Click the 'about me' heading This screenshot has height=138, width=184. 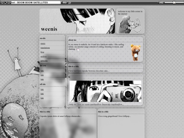[x=72, y=40]
